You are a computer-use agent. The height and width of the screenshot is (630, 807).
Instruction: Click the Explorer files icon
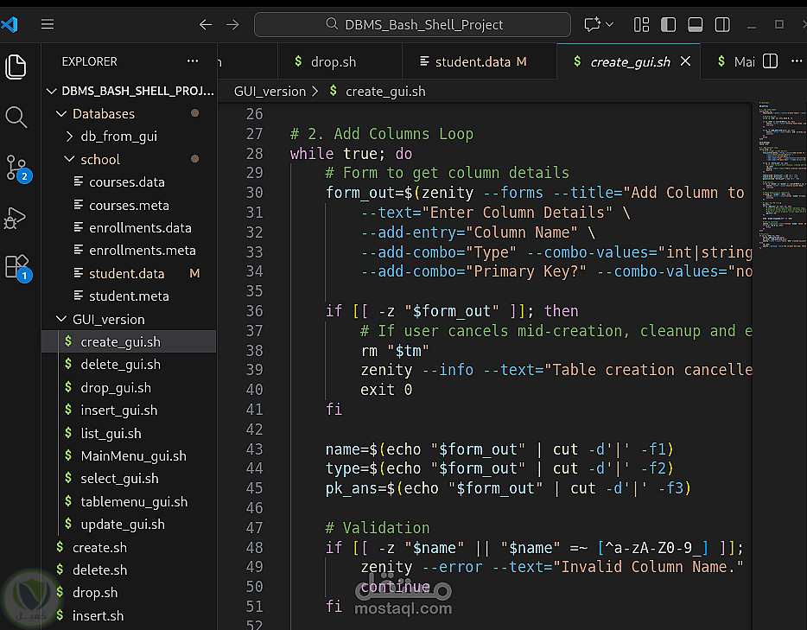click(x=16, y=67)
